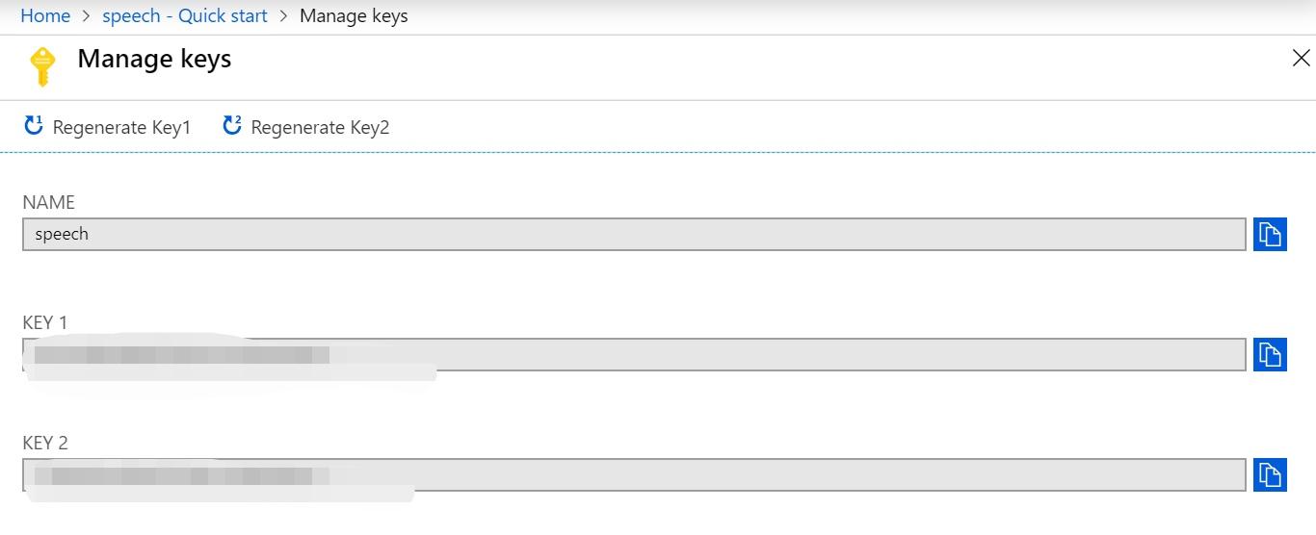Click the KEY 2 label
Screen dimensions: 1316x535
point(45,443)
